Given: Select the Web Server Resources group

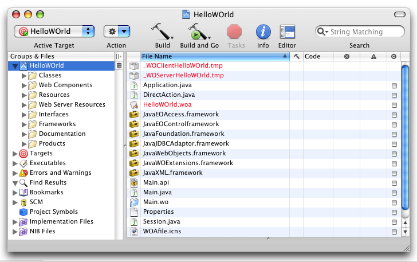Looking at the screenshot, I should click(72, 105).
